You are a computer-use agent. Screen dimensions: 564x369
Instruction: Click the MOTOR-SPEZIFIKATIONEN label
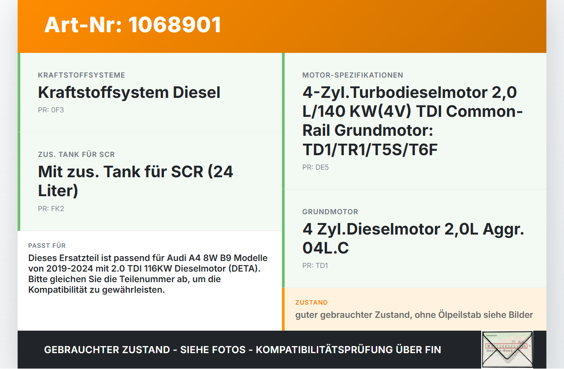coord(352,75)
